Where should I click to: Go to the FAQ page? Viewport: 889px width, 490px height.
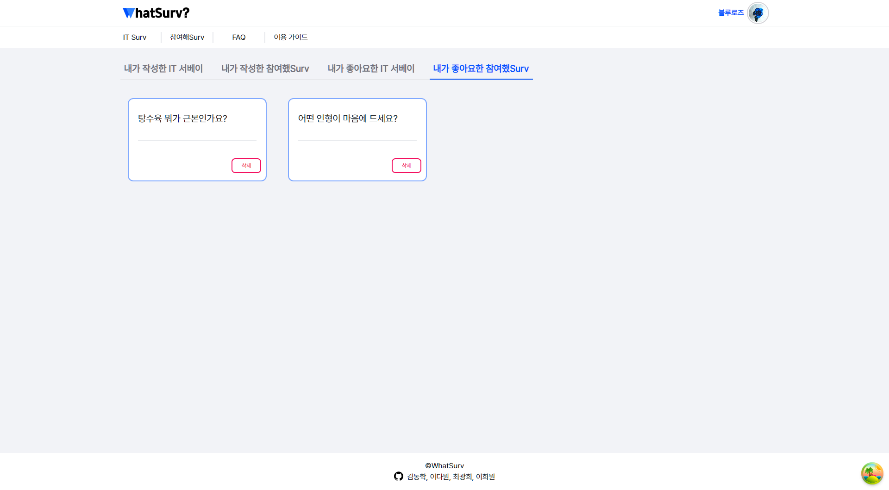pos(239,37)
